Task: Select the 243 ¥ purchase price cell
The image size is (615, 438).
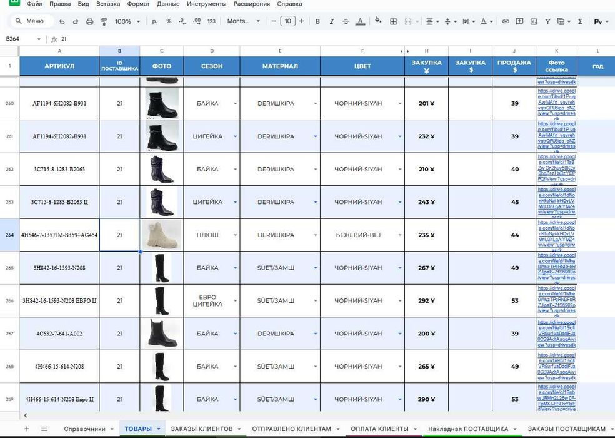Action: coord(426,202)
